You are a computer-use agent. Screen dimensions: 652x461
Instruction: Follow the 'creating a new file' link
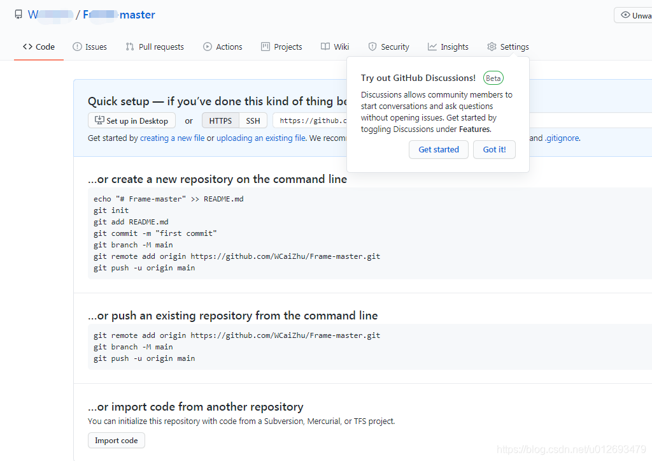pos(172,138)
